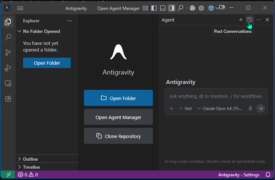Open Run and Debug view

tap(8, 68)
